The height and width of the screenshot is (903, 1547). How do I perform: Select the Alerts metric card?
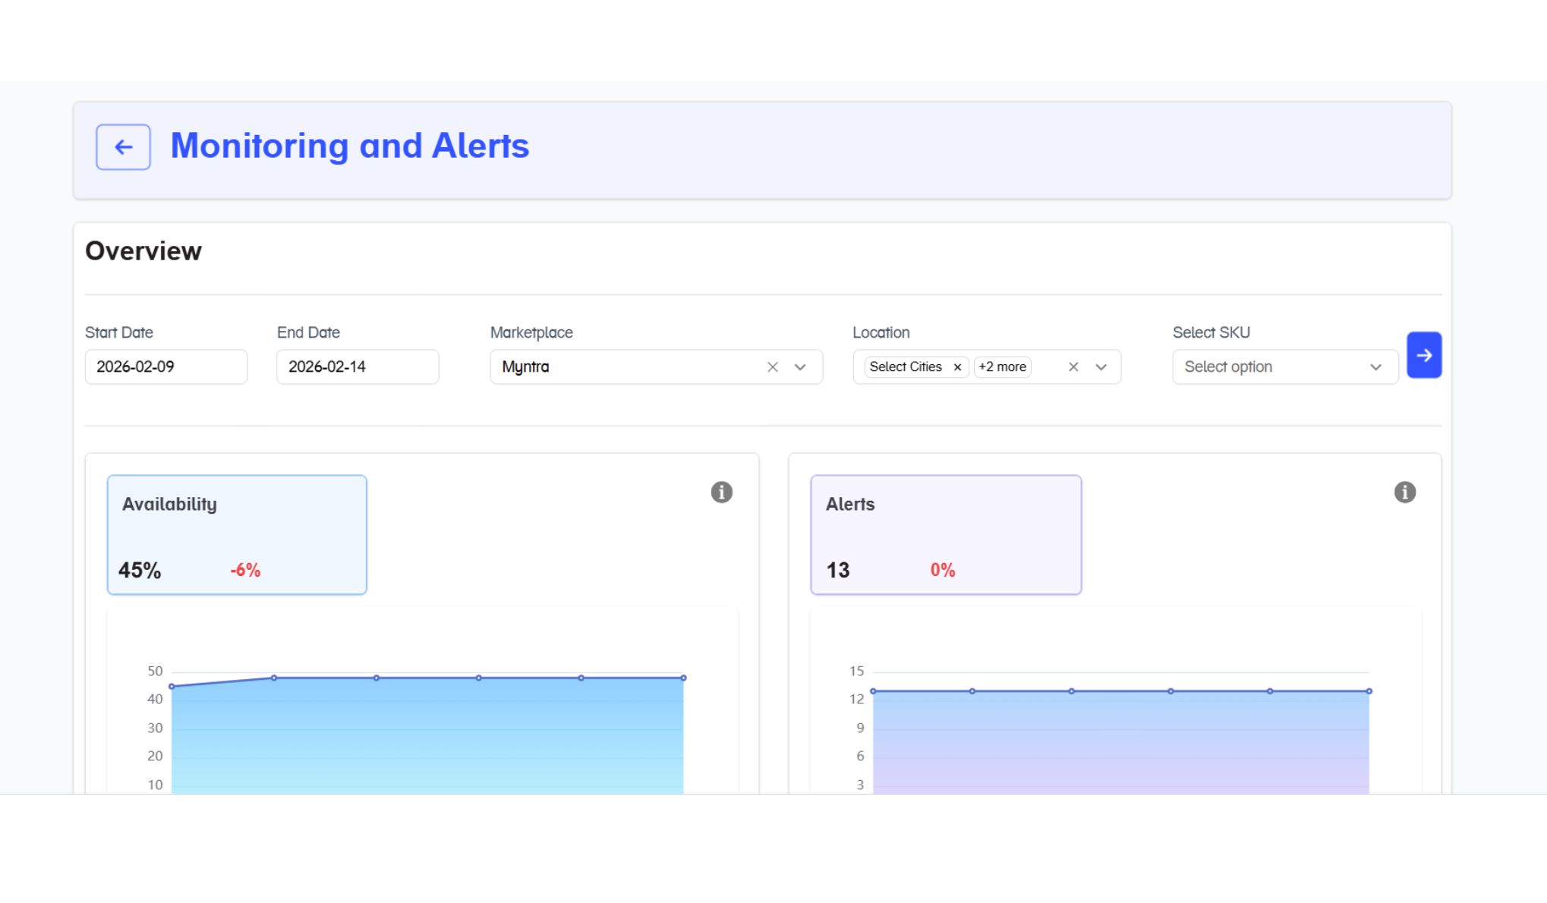(x=945, y=535)
